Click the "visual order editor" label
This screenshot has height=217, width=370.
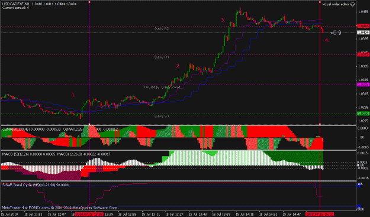(336, 4)
